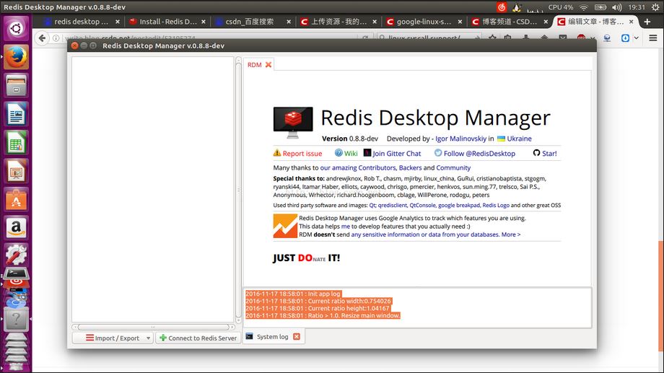The image size is (664, 373).
Task: Open the Files manager in the dock
Action: 16,85
